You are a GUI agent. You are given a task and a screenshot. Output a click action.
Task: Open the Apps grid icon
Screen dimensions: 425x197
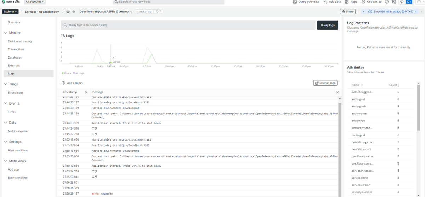pyautogui.click(x=347, y=2)
